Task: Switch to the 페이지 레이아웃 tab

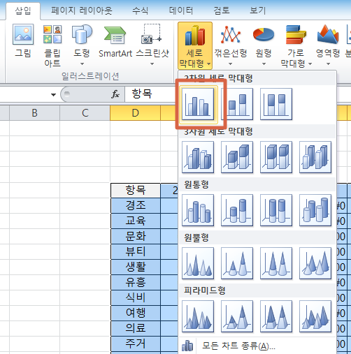Action: click(82, 10)
